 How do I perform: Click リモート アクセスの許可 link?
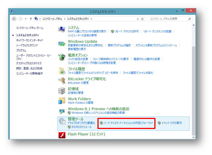pyautogui.click(x=126, y=31)
